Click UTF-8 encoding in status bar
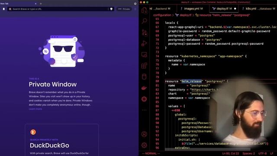This screenshot has height=156, width=277. 263,153
